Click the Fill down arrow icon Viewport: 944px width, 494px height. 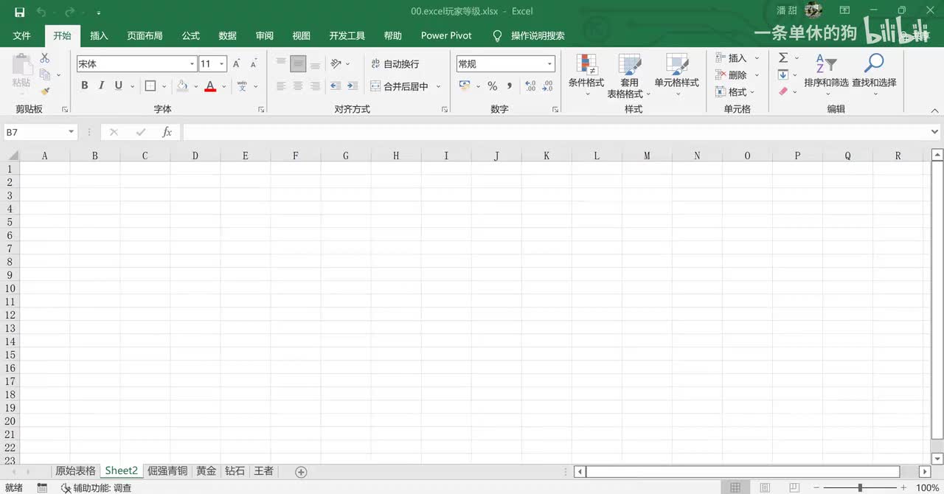[783, 74]
